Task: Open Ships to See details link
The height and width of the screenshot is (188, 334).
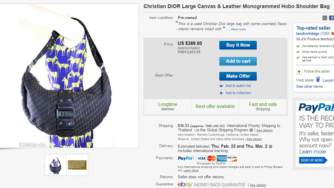Action: click(254, 139)
